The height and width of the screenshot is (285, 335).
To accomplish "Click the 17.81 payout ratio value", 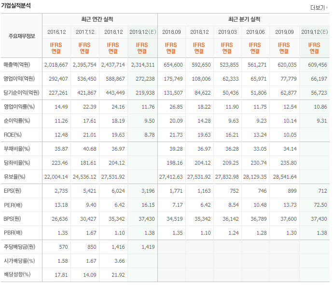I will [61, 275].
